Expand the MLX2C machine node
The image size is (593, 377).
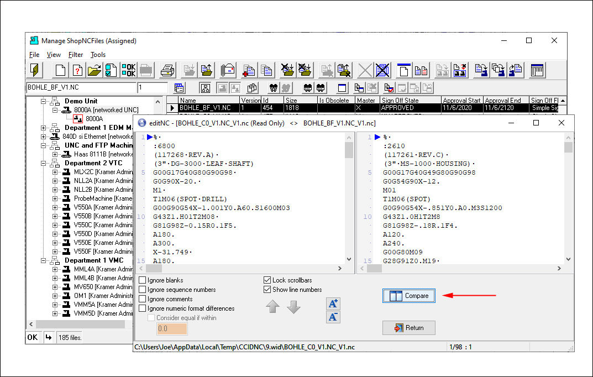pyautogui.click(x=55, y=172)
